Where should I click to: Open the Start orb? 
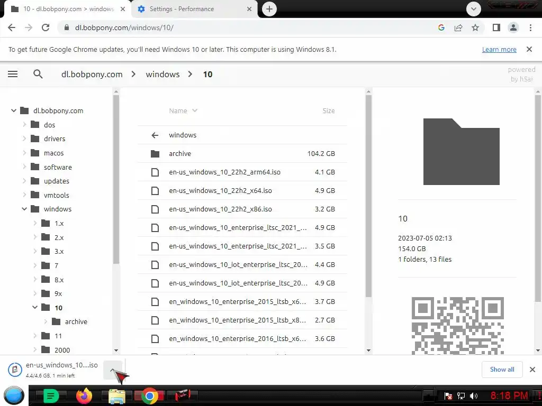tap(14, 395)
